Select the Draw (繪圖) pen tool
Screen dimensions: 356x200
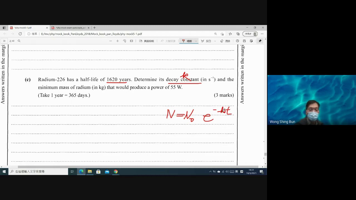[x=187, y=41]
